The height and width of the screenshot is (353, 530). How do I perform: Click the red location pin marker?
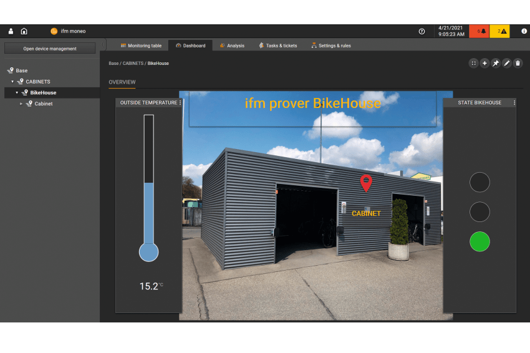366,183
